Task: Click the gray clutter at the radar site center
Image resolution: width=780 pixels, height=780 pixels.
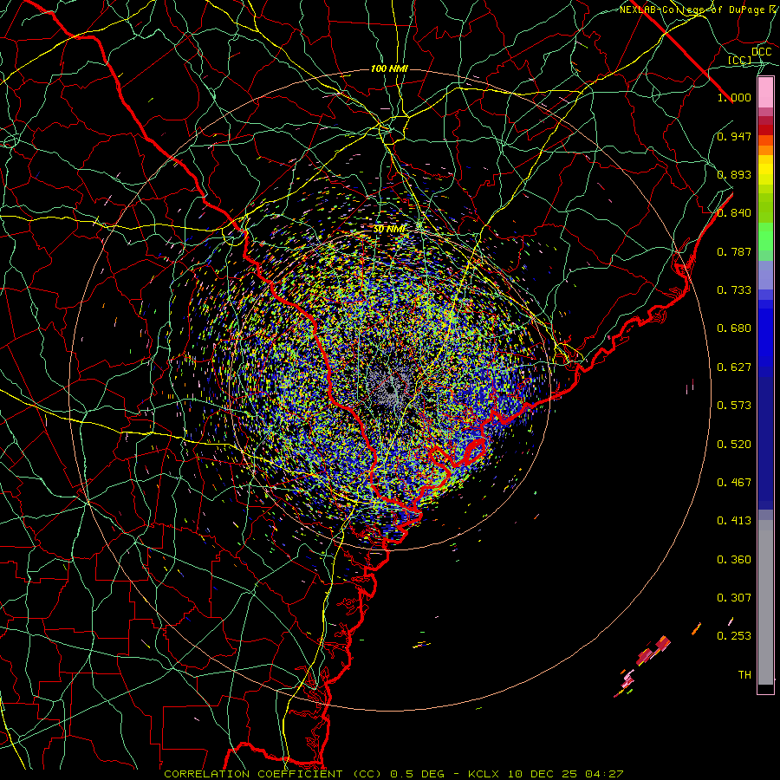Action: pos(392,389)
